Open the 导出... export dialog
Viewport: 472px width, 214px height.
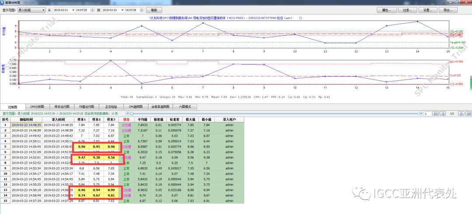point(448,10)
